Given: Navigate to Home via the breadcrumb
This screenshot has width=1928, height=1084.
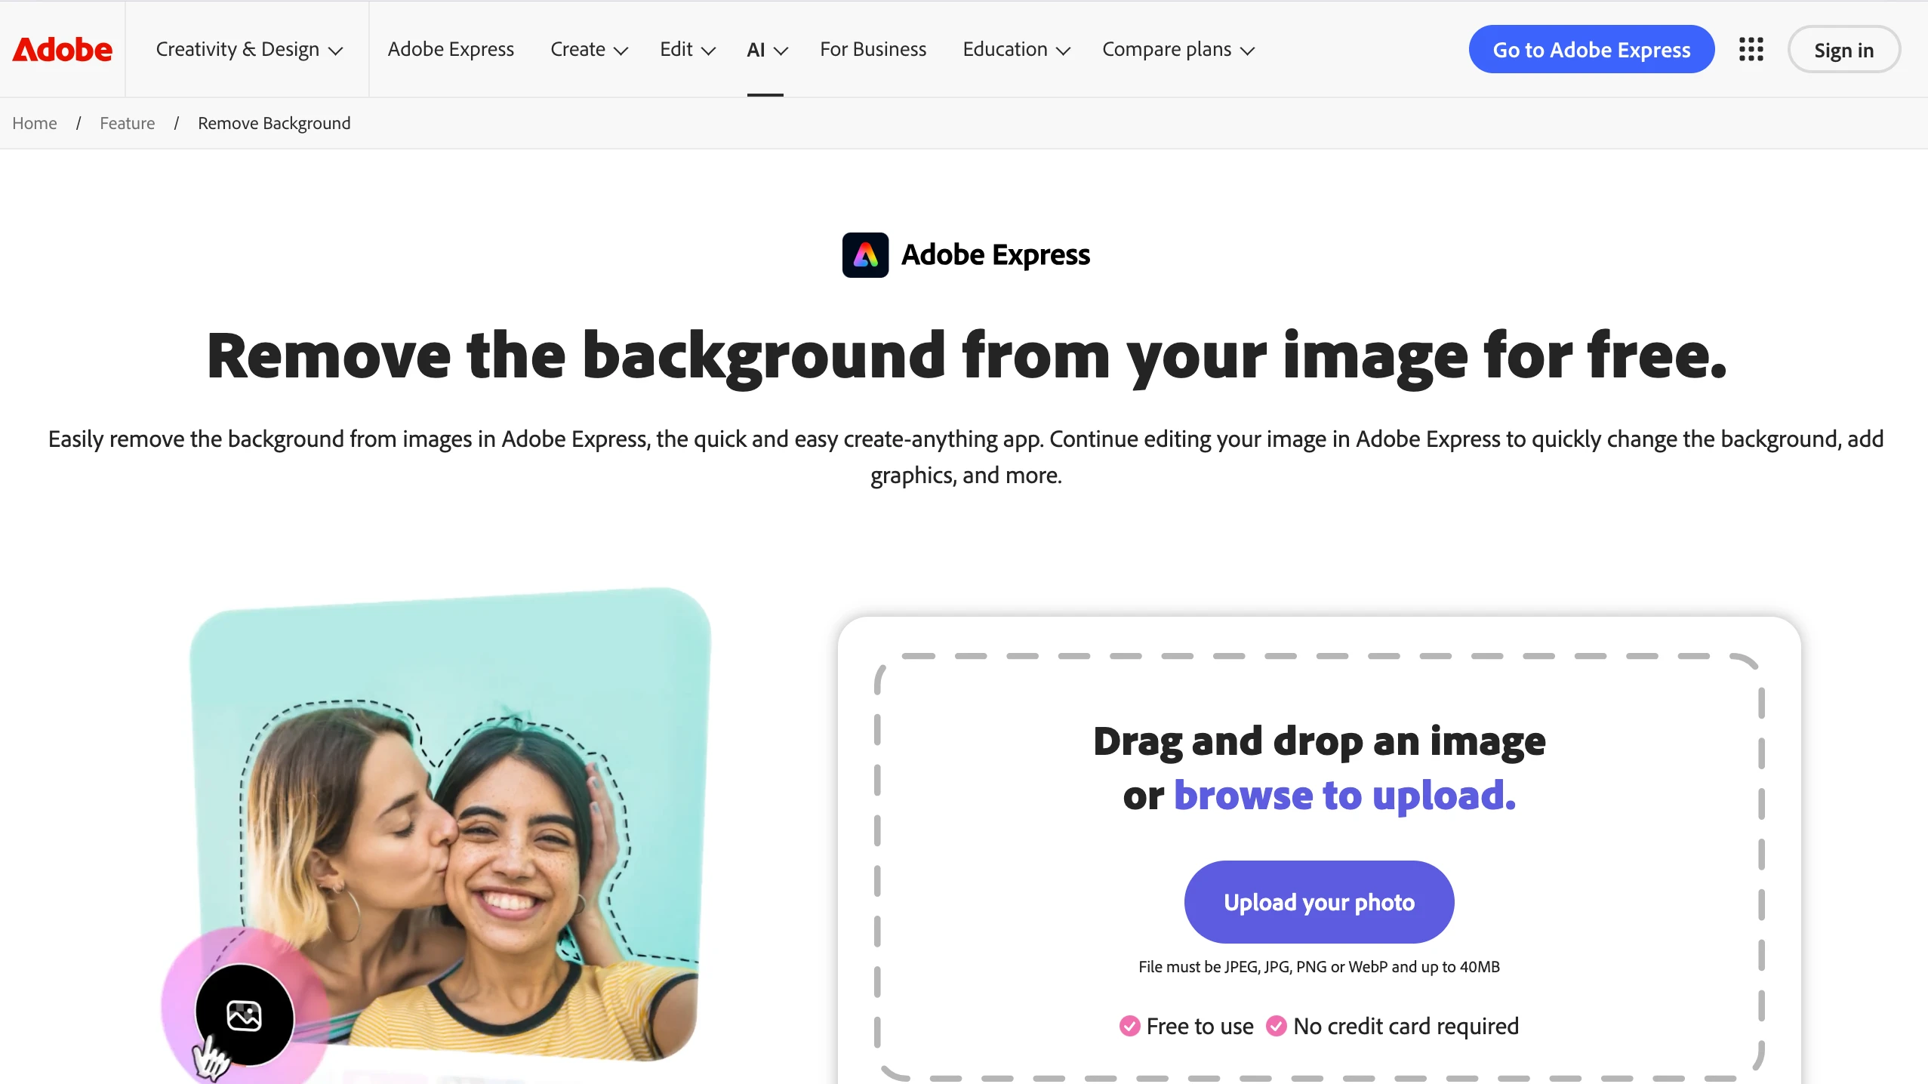Looking at the screenshot, I should tap(34, 122).
